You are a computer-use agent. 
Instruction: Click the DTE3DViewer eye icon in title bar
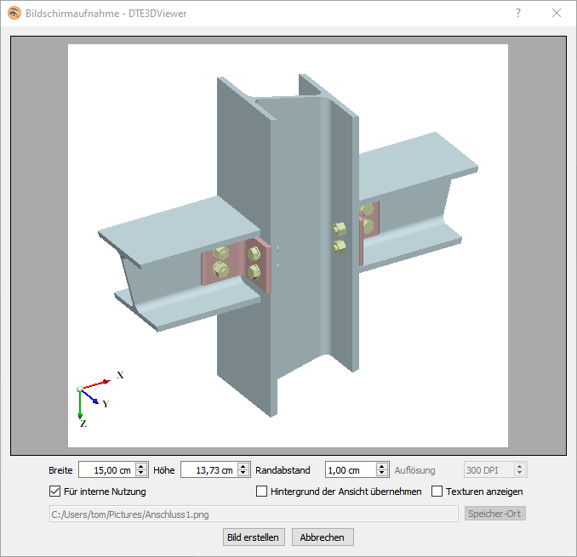click(x=14, y=13)
